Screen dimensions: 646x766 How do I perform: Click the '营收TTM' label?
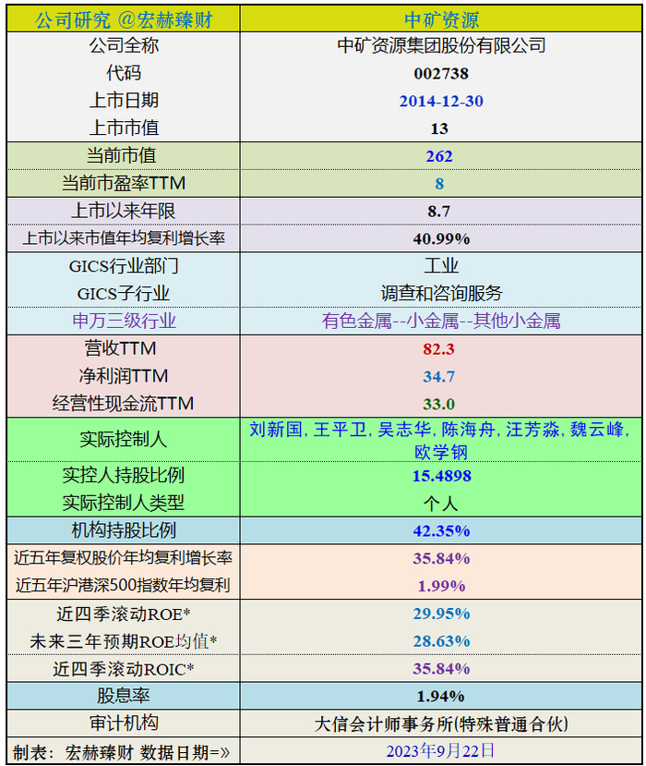120,348
